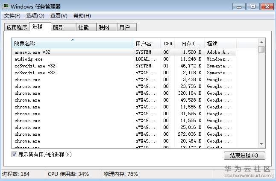This screenshot has height=181, width=276.
Task: Select ccSvcHst.exe *32 using 2,108 K
Action: pyautogui.click(x=124, y=73)
